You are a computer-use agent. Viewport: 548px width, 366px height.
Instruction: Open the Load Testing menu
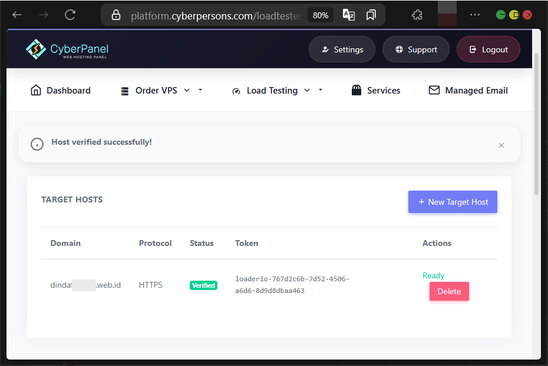(x=272, y=91)
